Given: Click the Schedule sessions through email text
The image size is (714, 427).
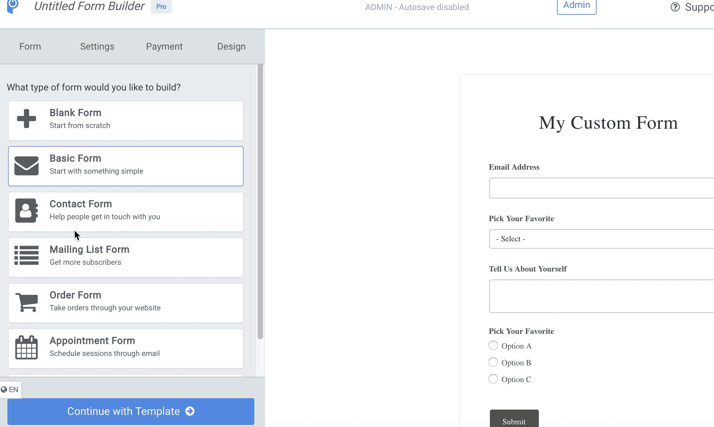Looking at the screenshot, I should pos(105,353).
